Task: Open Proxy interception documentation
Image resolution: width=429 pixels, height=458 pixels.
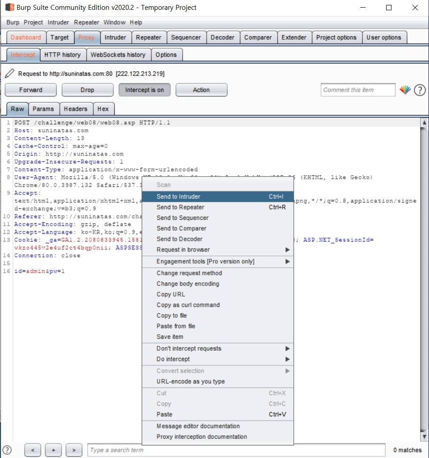Action: pyautogui.click(x=218, y=437)
